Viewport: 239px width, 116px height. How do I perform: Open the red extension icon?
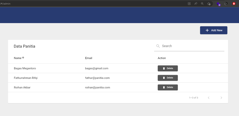(234, 4)
